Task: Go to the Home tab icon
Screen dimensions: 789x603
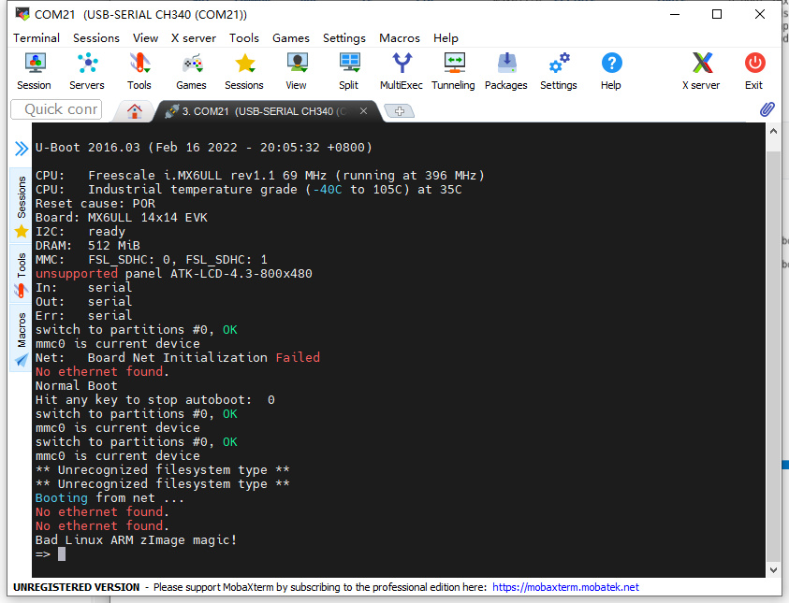Action: click(135, 111)
